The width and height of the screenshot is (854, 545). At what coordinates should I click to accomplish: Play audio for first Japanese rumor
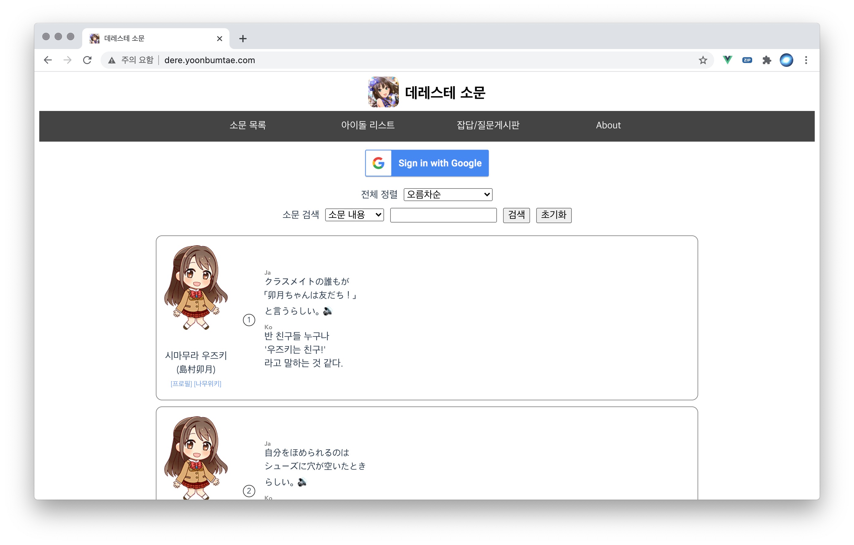328,311
